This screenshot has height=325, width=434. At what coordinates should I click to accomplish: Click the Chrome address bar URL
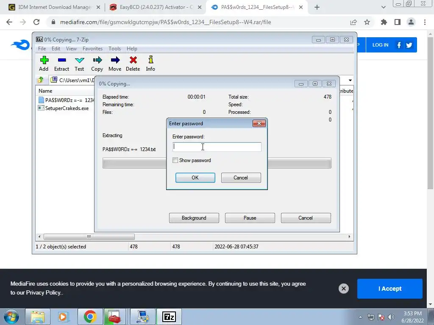[166, 22]
